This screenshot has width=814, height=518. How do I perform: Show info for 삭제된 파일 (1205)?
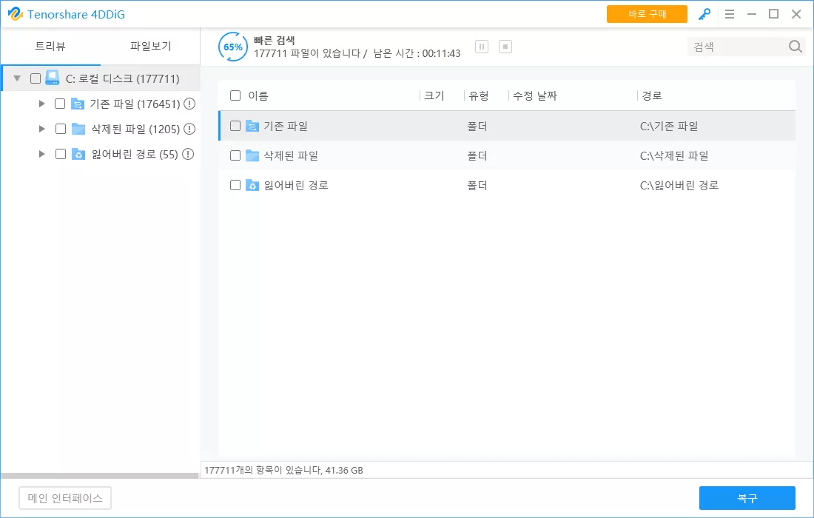point(189,129)
